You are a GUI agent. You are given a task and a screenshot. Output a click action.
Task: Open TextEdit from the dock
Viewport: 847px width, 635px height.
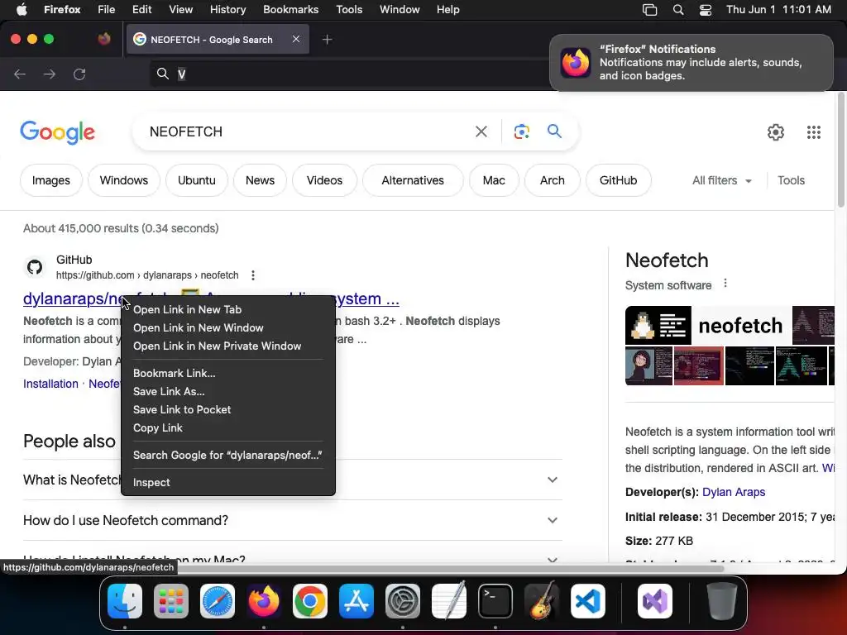(449, 601)
